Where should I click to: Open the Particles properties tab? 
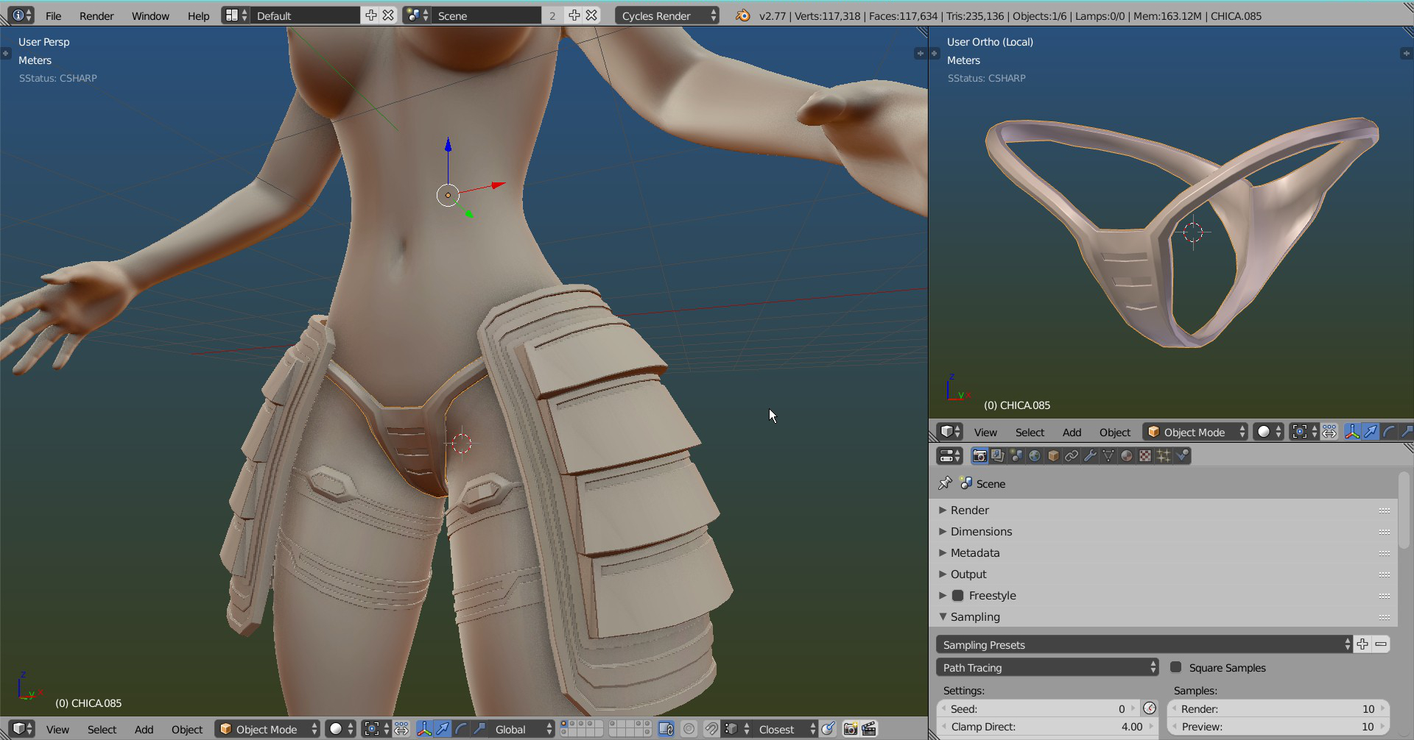pyautogui.click(x=1164, y=456)
